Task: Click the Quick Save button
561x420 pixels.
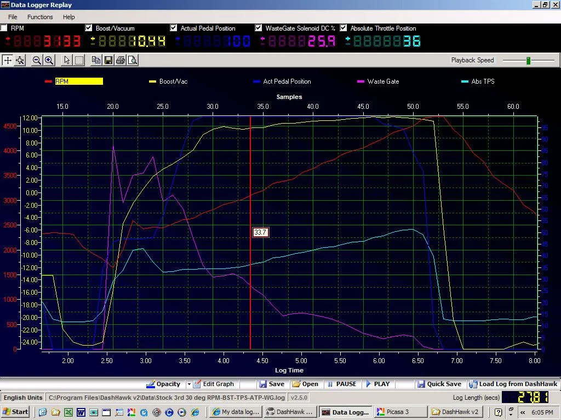Action: (439, 384)
